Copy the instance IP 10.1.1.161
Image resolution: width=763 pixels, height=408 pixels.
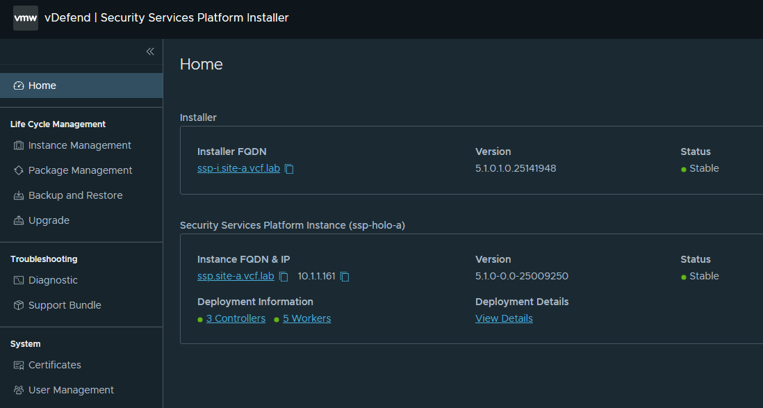click(345, 277)
